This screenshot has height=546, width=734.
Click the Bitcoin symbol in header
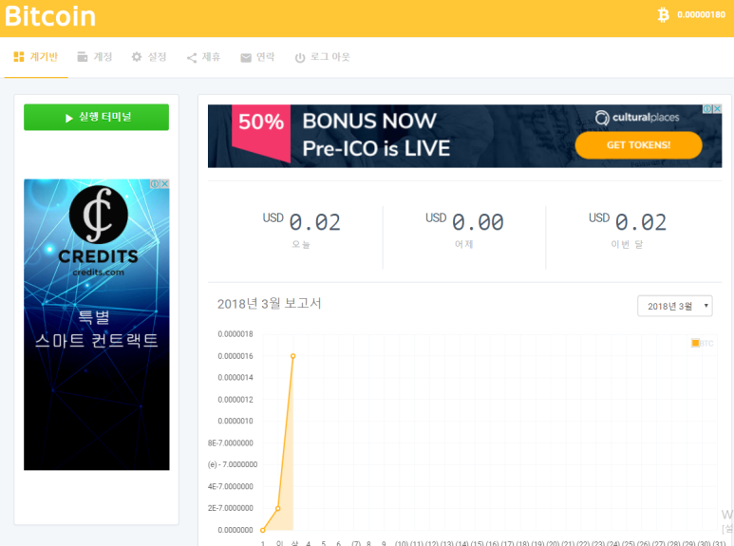point(664,15)
